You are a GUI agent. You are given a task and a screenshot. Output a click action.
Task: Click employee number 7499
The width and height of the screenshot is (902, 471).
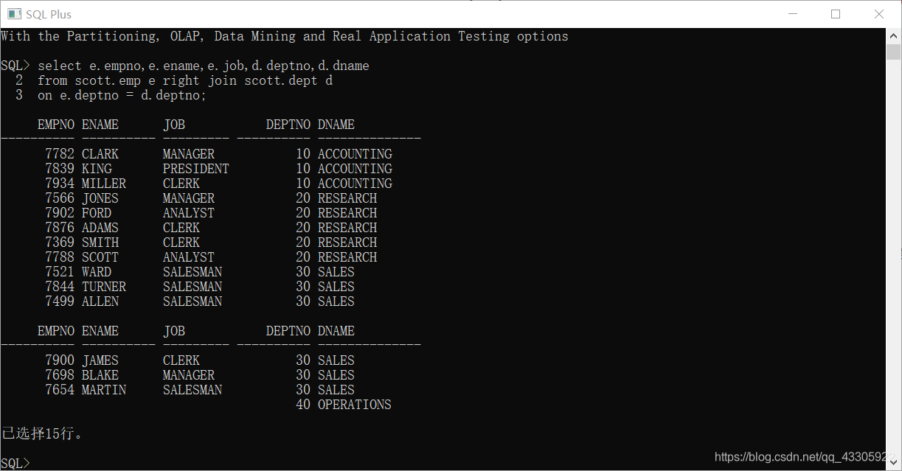tap(60, 301)
